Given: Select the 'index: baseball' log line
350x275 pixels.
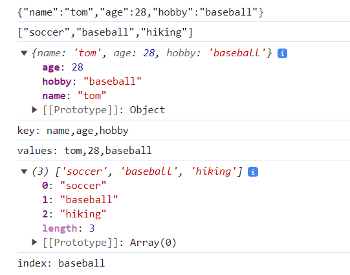Looking at the screenshot, I should point(61,263).
